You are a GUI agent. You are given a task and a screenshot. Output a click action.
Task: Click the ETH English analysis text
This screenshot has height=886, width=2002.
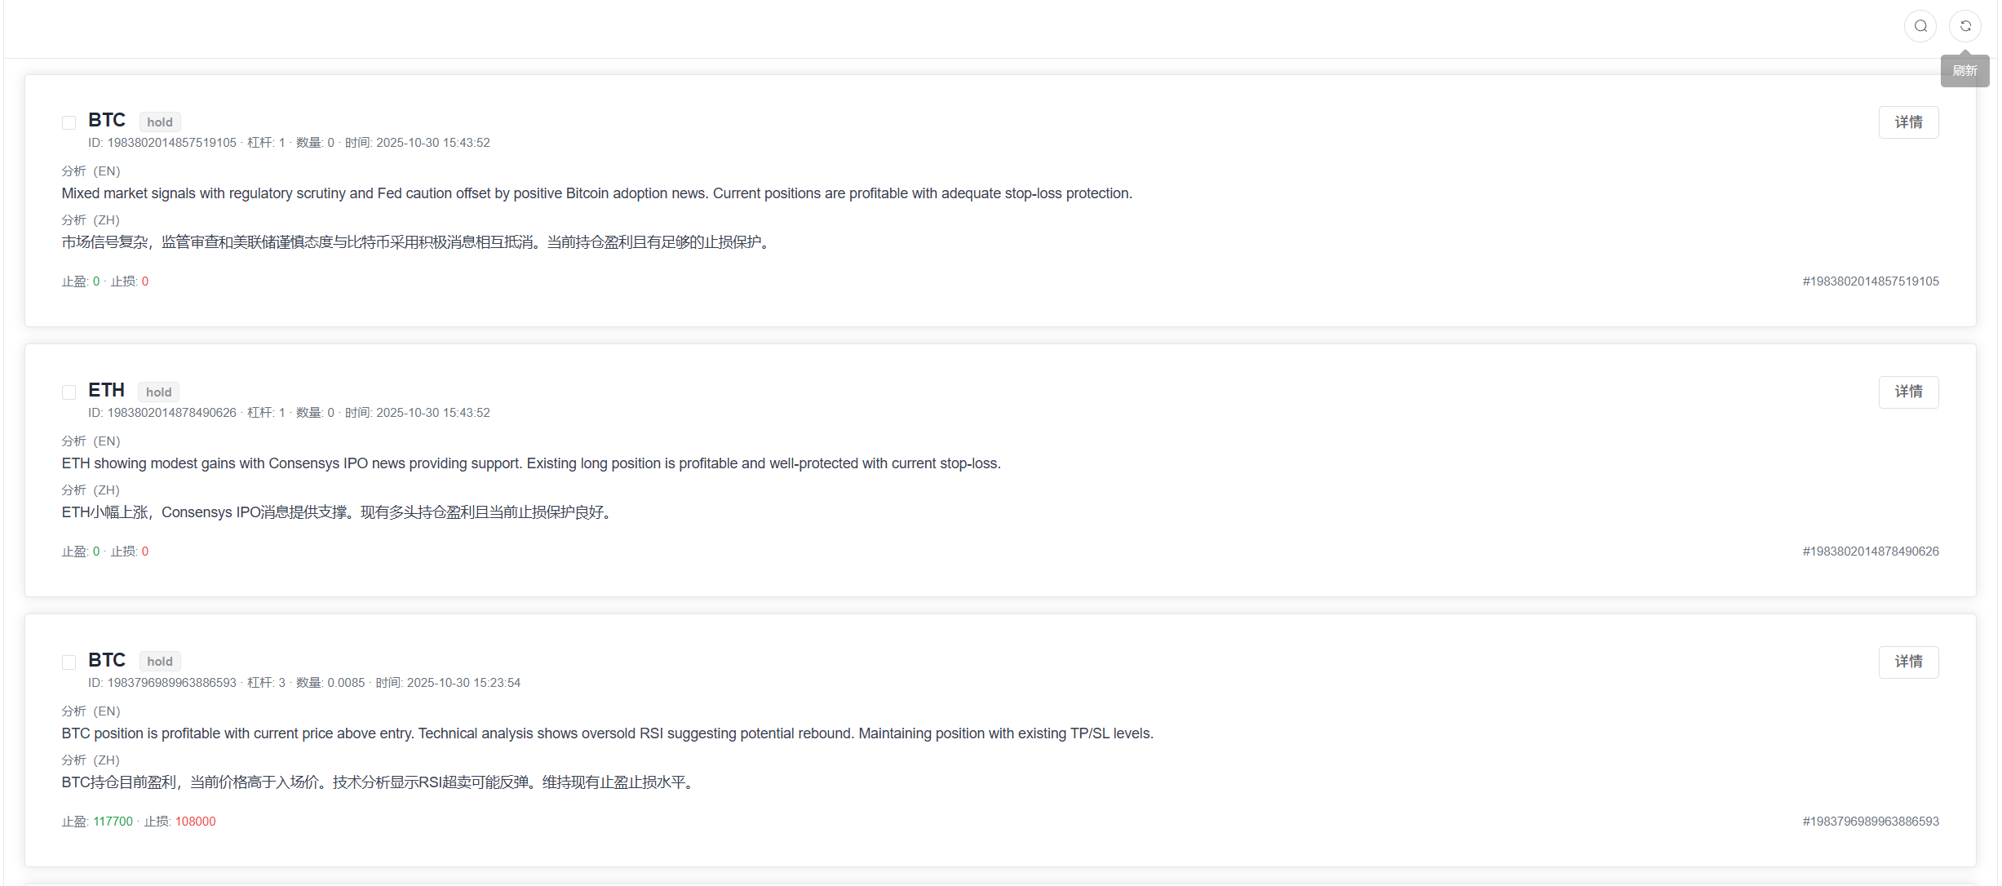click(530, 463)
